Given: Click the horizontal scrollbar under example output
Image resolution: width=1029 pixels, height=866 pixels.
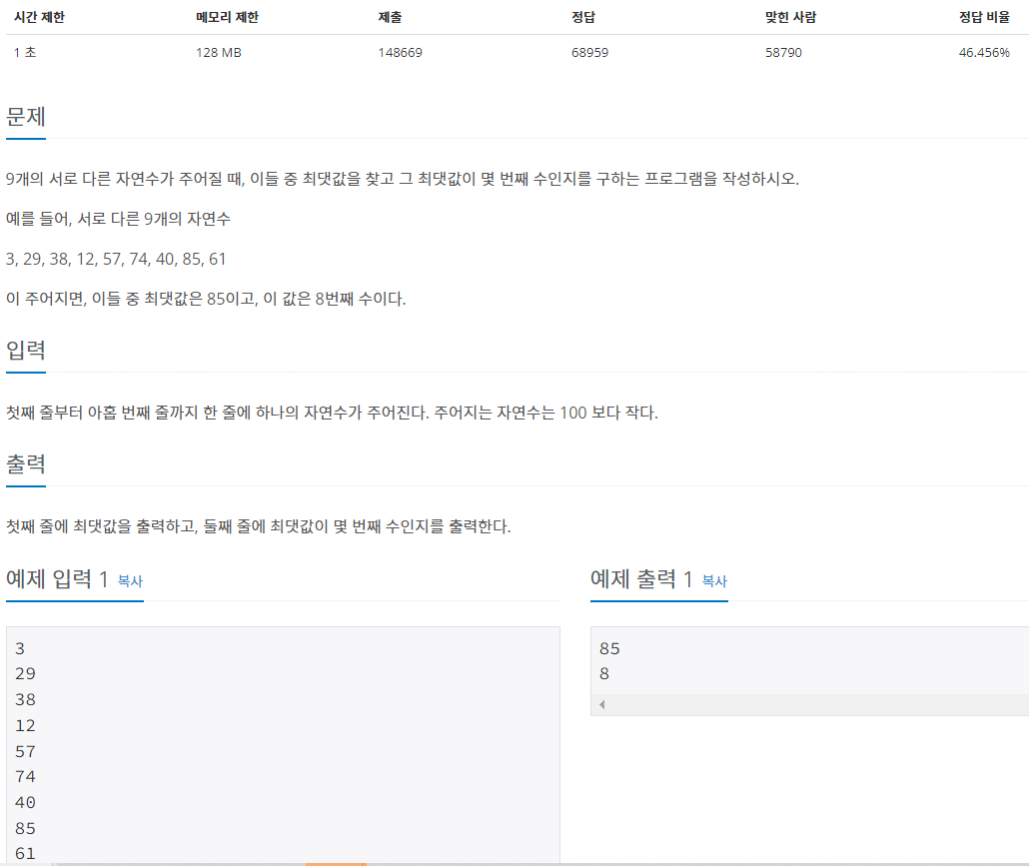Looking at the screenshot, I should click(x=810, y=704).
